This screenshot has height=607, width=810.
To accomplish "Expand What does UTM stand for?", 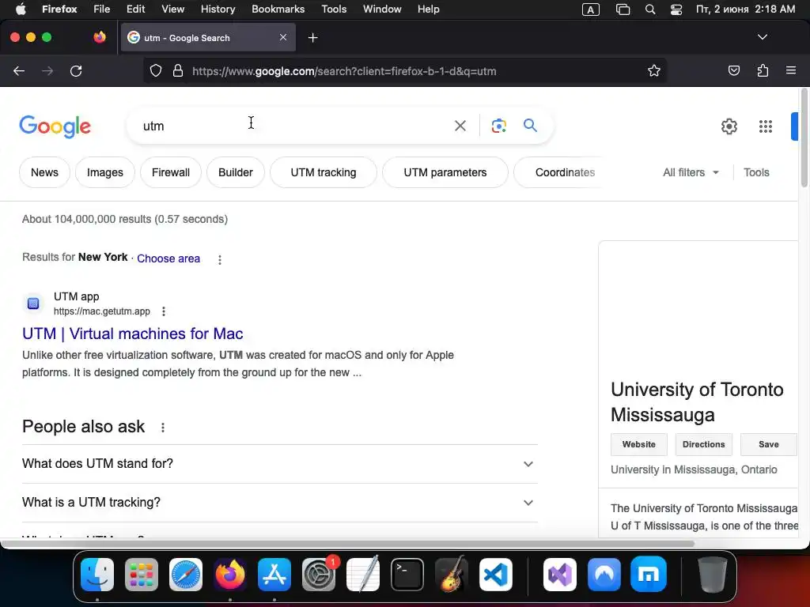I will (x=280, y=463).
